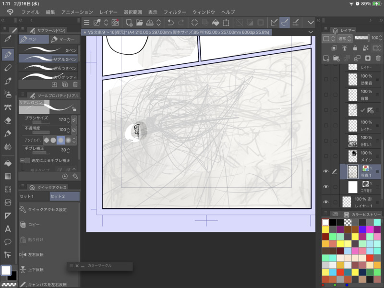Open the ファイル menu
The height and width of the screenshot is (288, 384).
pyautogui.click(x=30, y=12)
